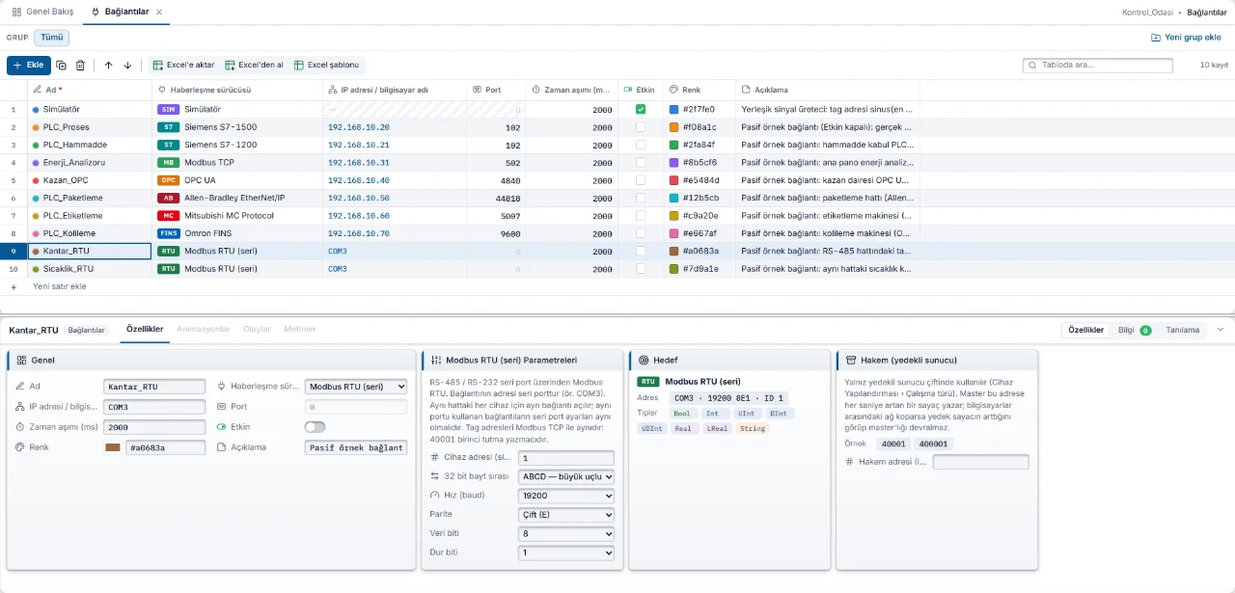Image resolution: width=1235 pixels, height=593 pixels.
Task: Click the MC badge in the PLC_Etiketleme row
Action: 169,216
